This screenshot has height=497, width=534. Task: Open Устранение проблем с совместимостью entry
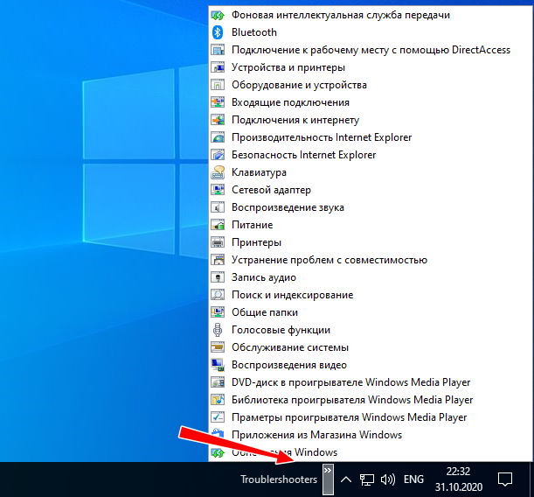pos(329,260)
